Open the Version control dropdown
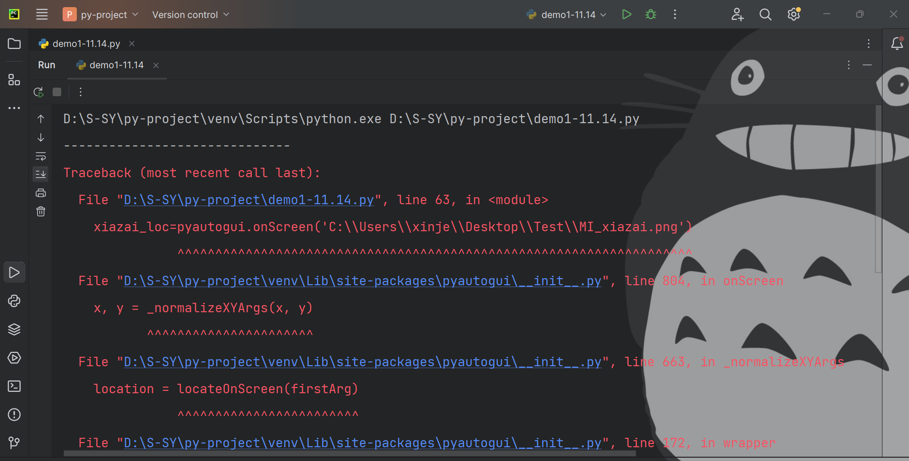 191,15
